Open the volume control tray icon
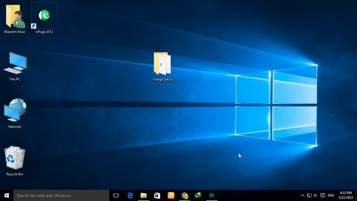The height and width of the screenshot is (201, 357). (x=316, y=195)
